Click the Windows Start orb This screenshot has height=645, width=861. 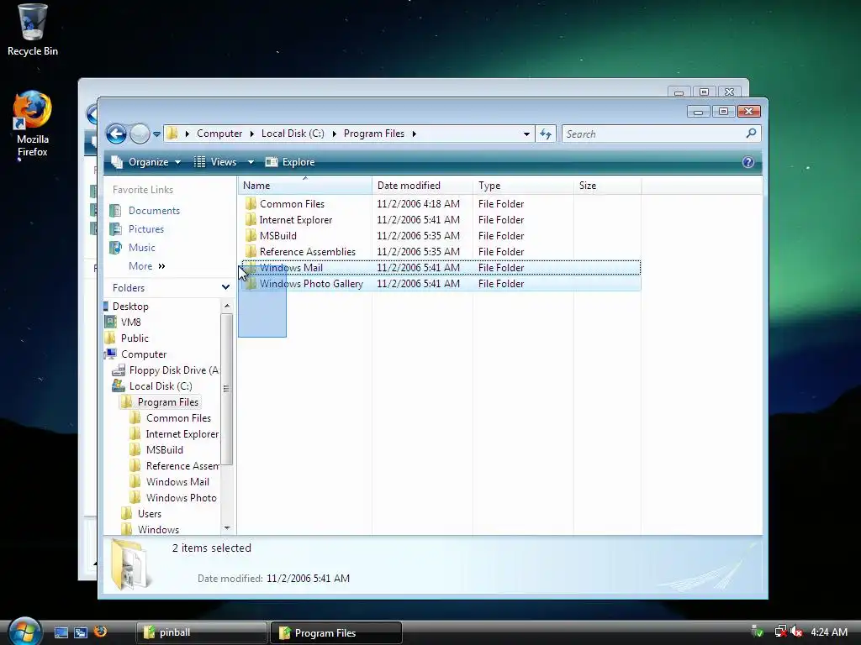point(24,632)
